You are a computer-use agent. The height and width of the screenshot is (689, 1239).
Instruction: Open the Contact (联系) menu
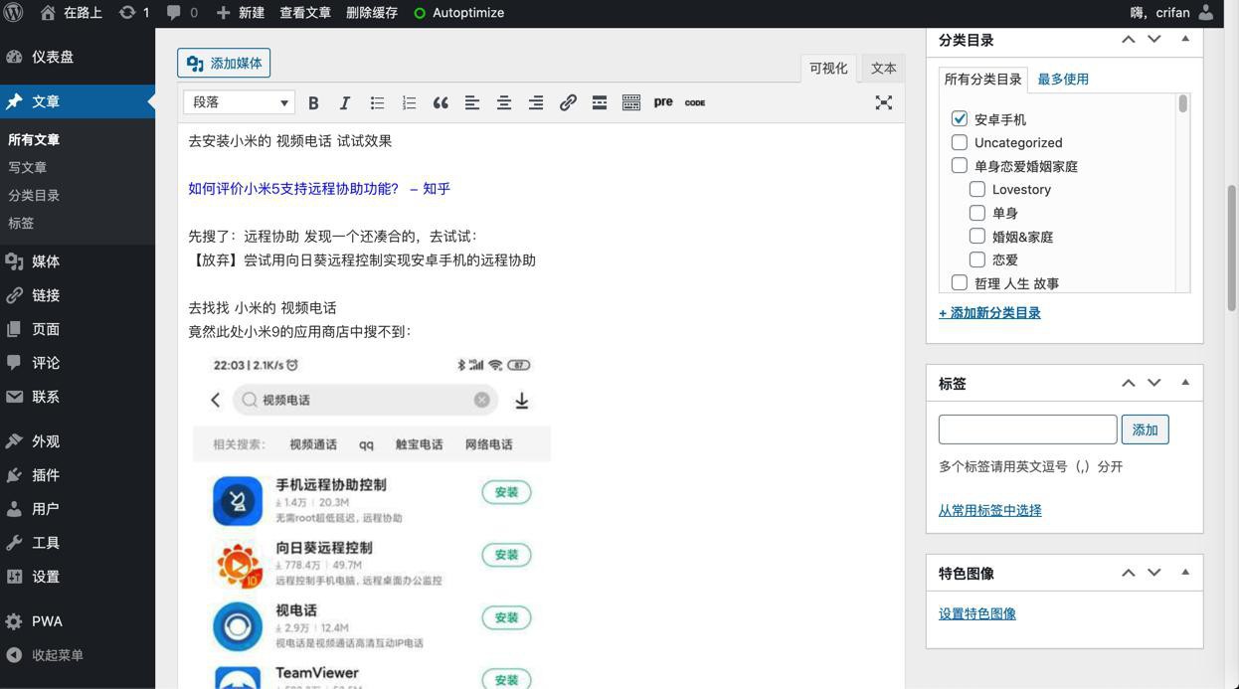pyautogui.click(x=78, y=397)
